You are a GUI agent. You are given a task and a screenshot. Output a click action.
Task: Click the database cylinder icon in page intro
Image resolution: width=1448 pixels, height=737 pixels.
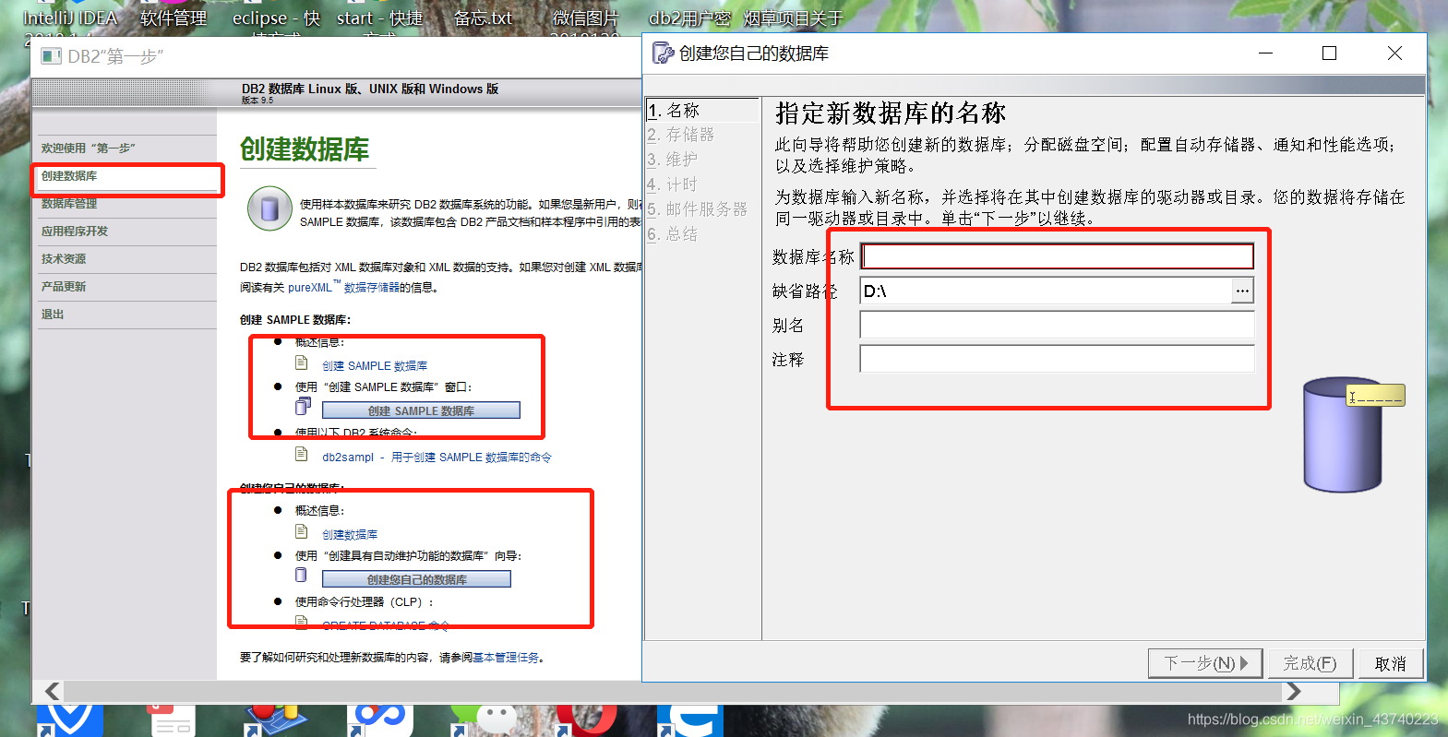[269, 208]
